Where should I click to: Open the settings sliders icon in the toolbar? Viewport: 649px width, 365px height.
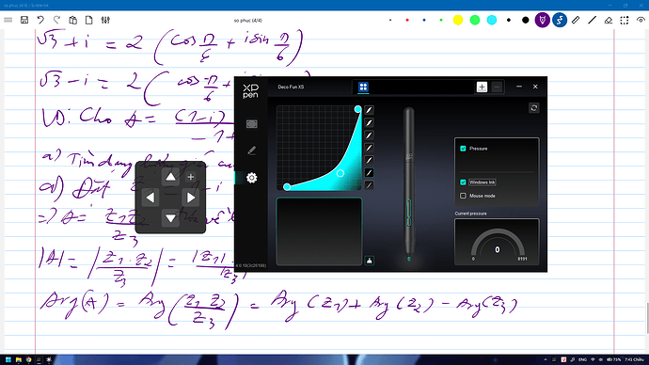[x=105, y=20]
